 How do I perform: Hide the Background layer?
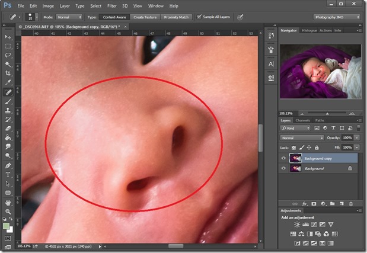(283, 168)
